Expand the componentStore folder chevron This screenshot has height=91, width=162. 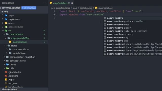pos(7,50)
